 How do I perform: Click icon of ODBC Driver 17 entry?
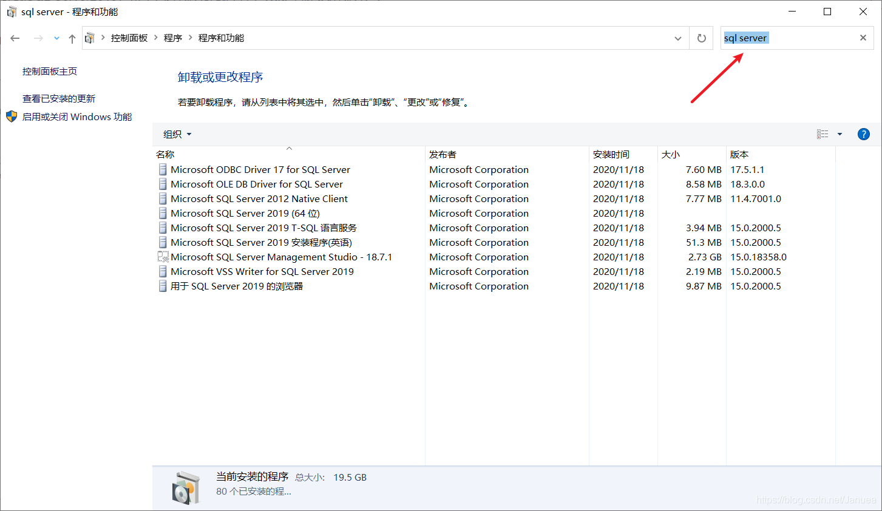(163, 169)
